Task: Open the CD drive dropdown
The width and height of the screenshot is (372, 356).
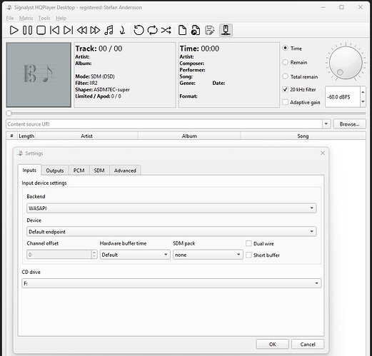Action: (171, 283)
